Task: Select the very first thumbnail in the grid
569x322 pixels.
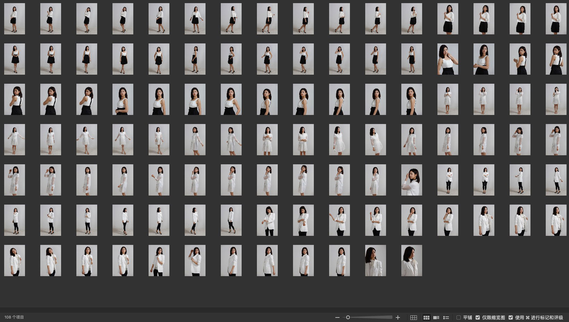Action: tap(15, 19)
